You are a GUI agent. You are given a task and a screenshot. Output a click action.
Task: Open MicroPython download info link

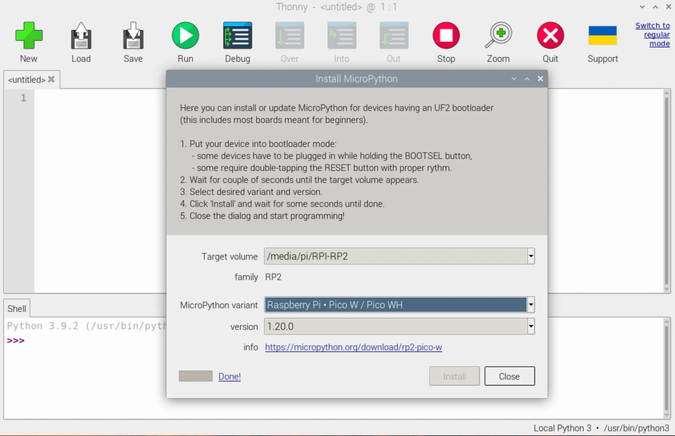[x=353, y=347]
